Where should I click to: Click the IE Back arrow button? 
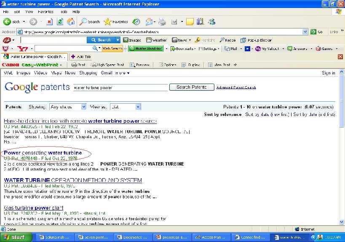[7, 21]
